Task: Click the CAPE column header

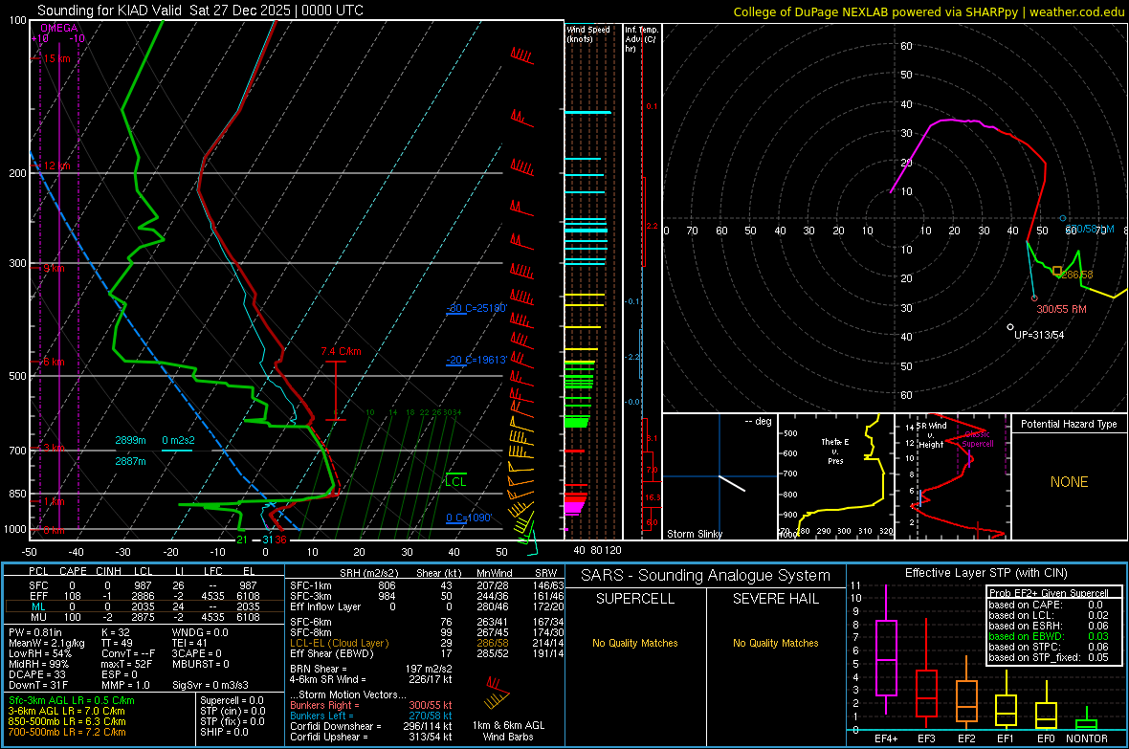Action: (x=73, y=571)
